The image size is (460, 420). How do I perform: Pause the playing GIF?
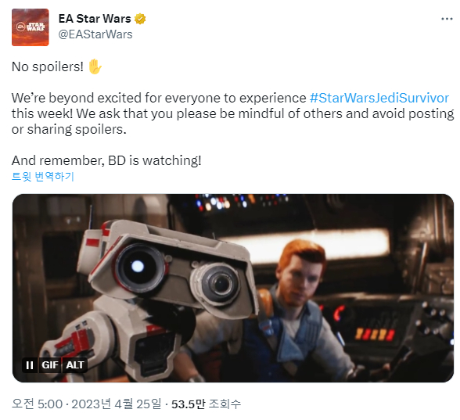pos(30,365)
